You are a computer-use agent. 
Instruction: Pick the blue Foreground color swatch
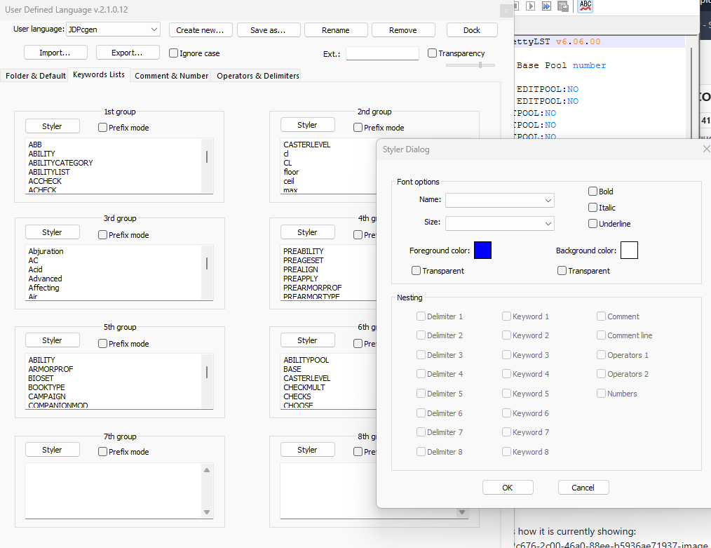tap(482, 250)
